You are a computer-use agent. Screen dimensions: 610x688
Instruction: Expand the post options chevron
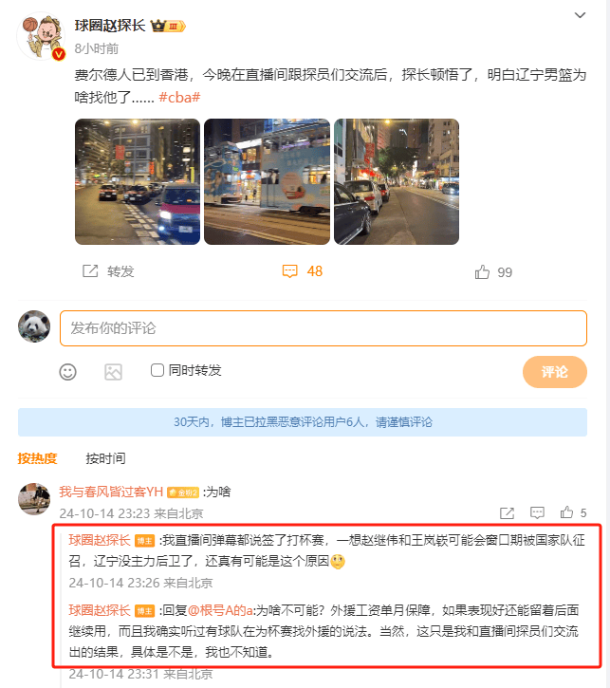click(x=580, y=15)
